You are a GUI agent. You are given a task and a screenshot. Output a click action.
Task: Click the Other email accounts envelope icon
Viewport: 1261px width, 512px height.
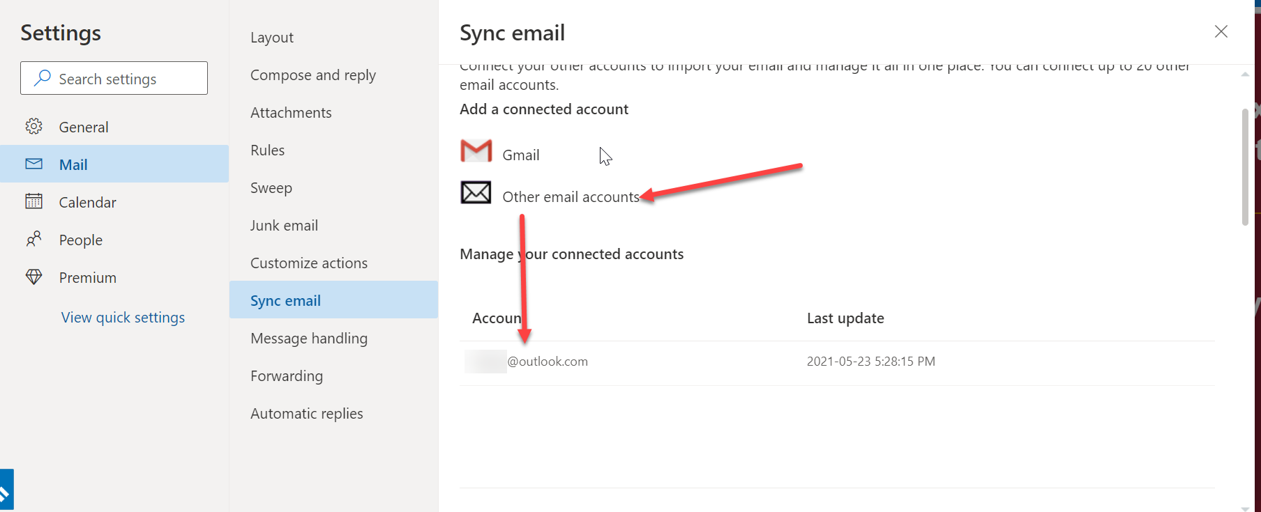476,192
